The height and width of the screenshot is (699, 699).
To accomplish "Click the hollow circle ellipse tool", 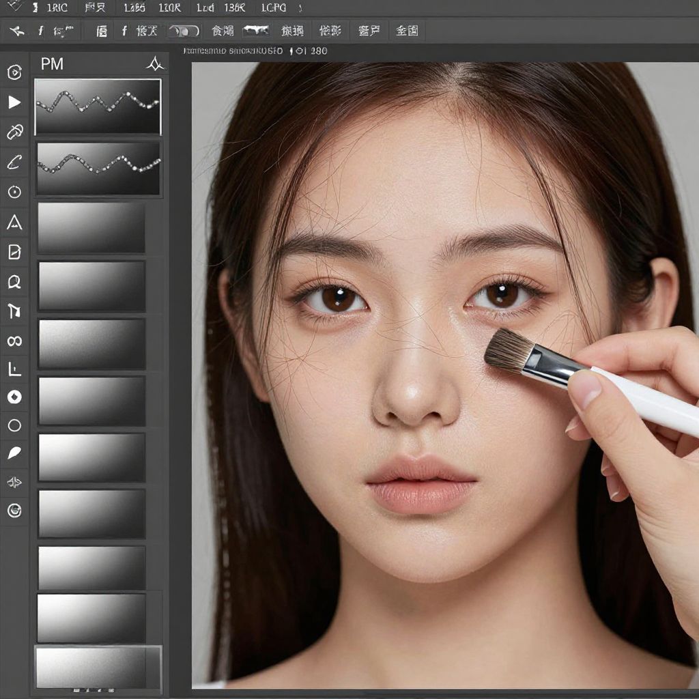I will [14, 425].
